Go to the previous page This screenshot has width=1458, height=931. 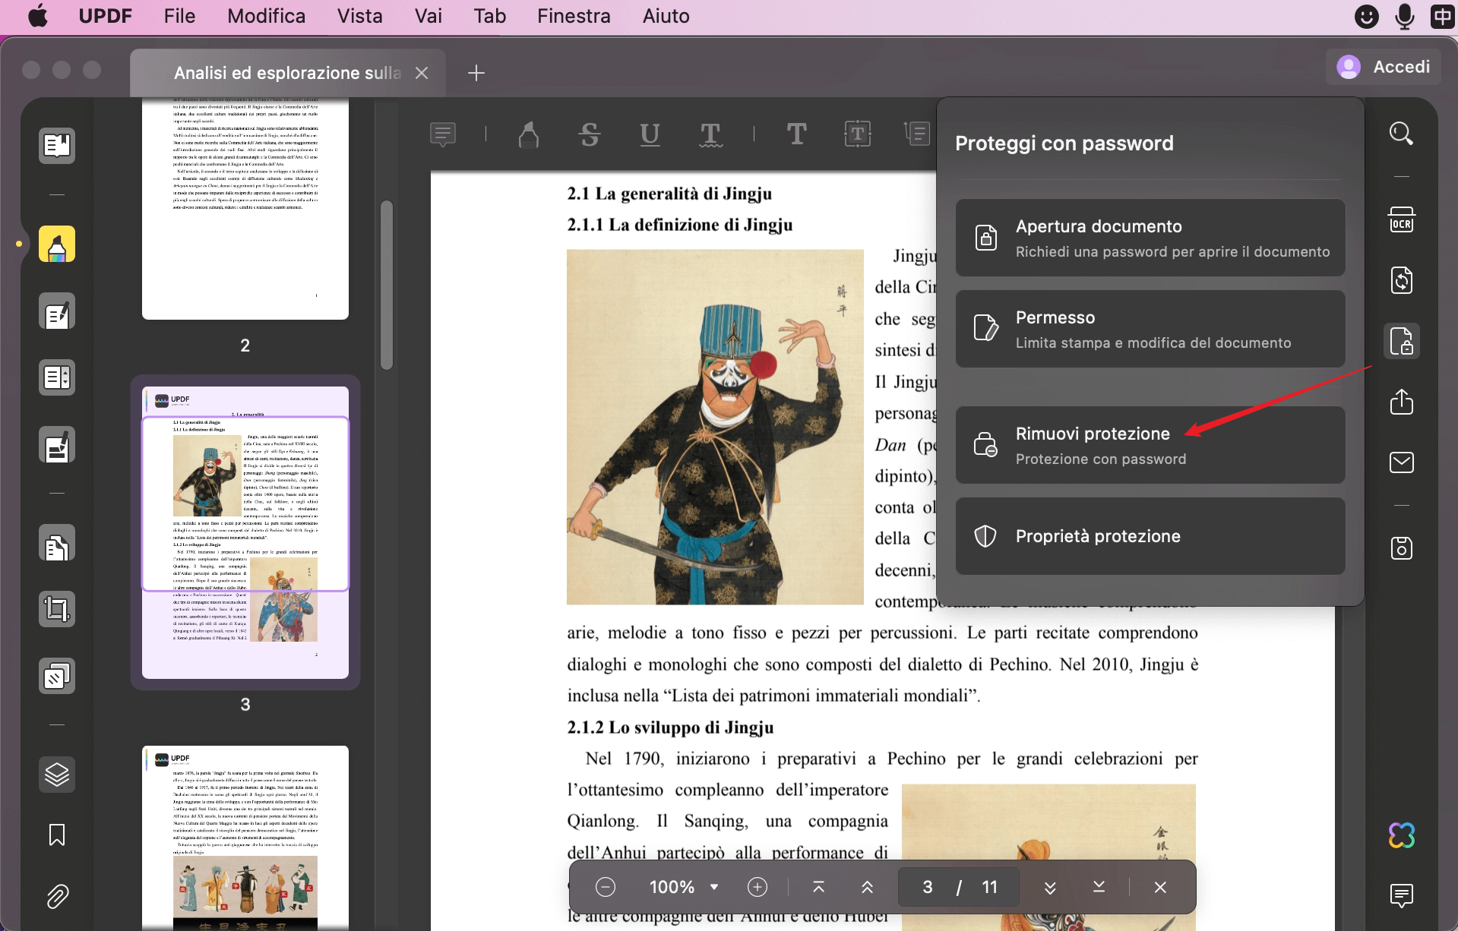pyautogui.click(x=867, y=887)
